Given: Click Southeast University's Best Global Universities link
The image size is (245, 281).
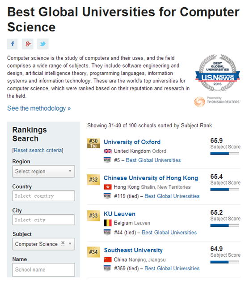Looking at the screenshot, I should [x=172, y=268].
